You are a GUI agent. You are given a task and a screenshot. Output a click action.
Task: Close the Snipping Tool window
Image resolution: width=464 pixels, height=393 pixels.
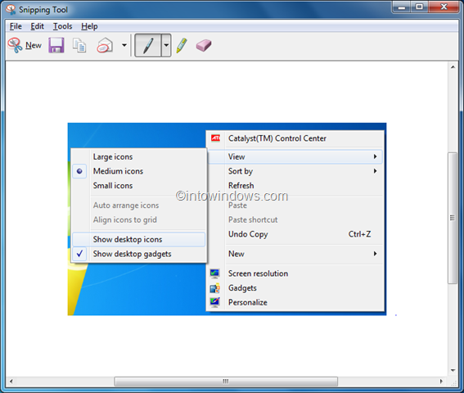point(444,7)
